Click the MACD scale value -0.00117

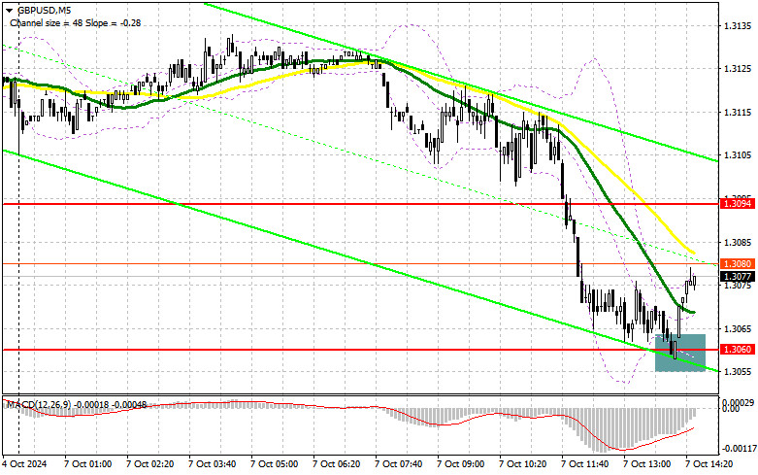click(x=740, y=449)
